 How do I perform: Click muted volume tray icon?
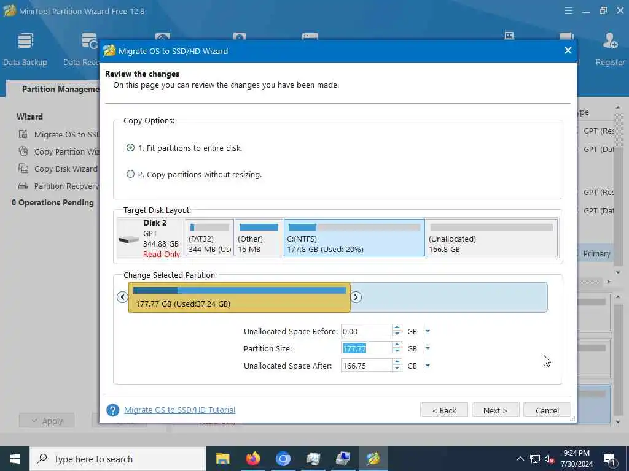click(x=550, y=459)
